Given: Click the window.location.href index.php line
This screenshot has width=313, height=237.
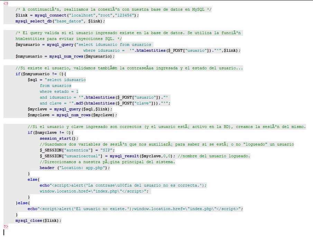Looking at the screenshot, I should (94, 191).
